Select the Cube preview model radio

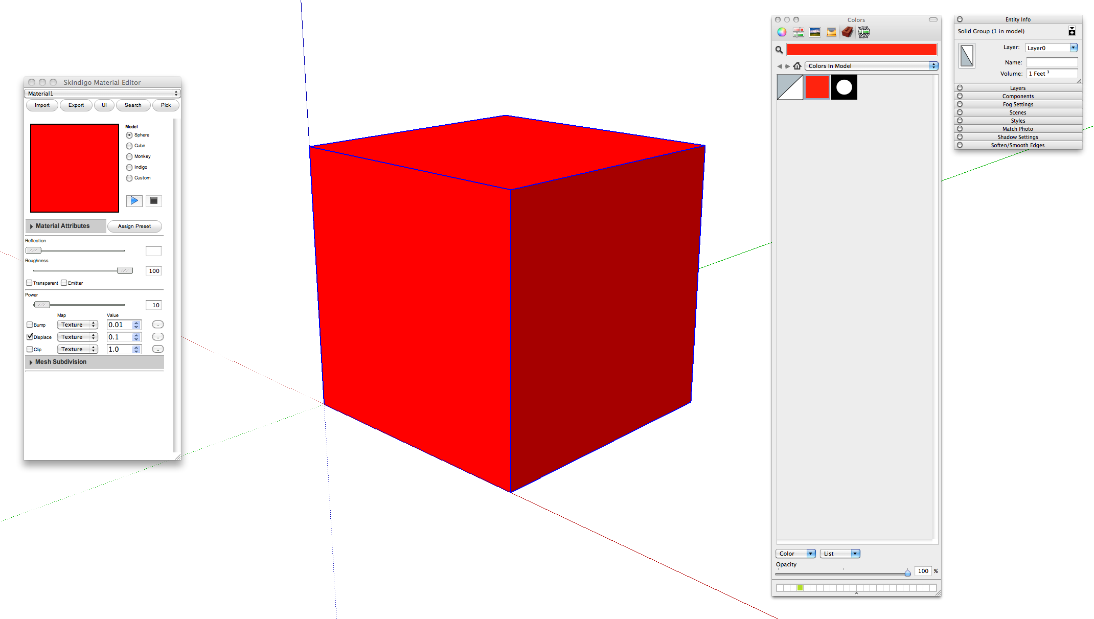pos(129,146)
